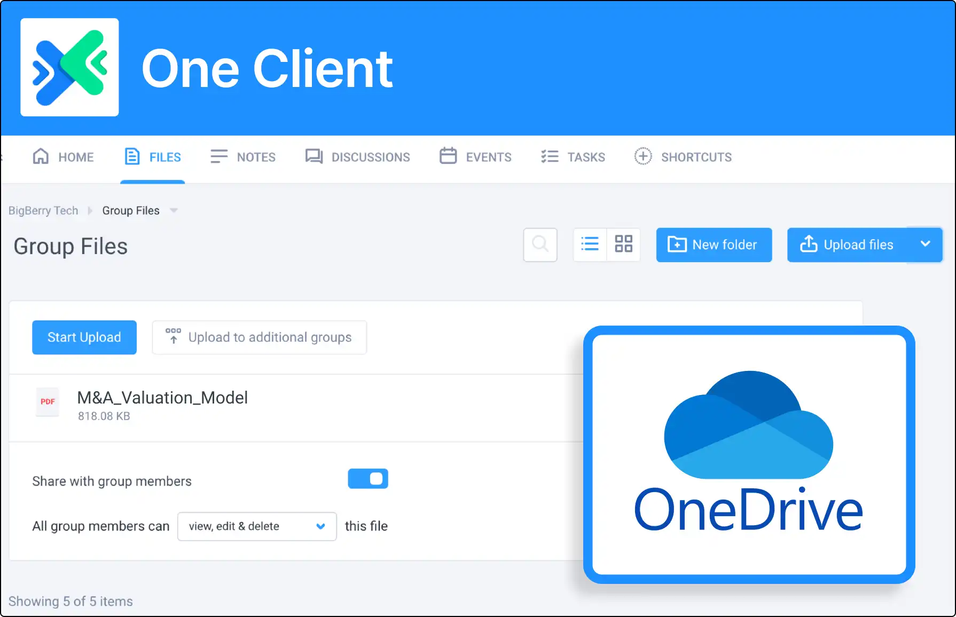The image size is (956, 617).
Task: Select the M&A_Valuation_Model file name
Action: click(x=162, y=398)
